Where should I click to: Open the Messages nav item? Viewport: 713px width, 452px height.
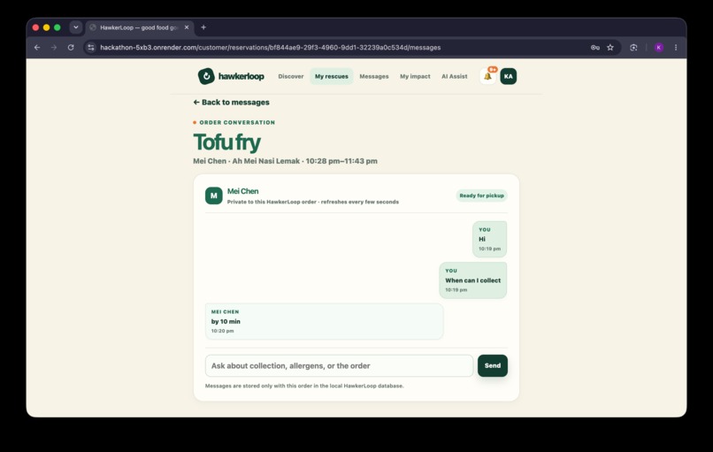[x=374, y=76]
